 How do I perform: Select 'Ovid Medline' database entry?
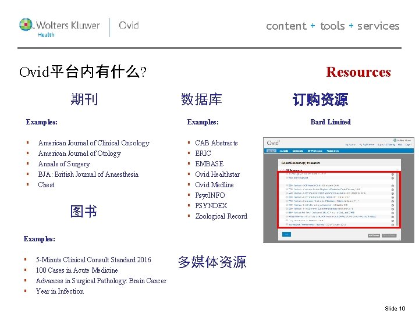214,185
